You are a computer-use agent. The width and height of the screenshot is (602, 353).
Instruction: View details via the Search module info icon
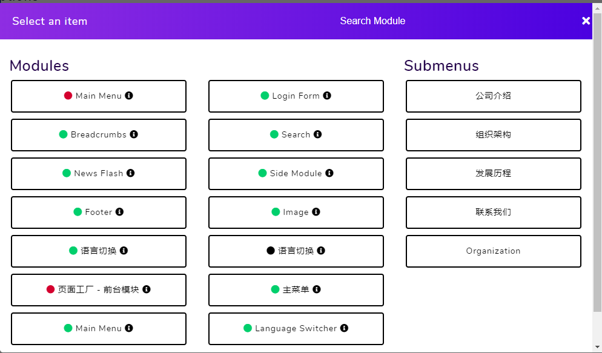pos(319,134)
